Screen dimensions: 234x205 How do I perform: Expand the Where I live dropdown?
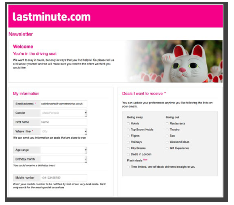tap(64, 131)
